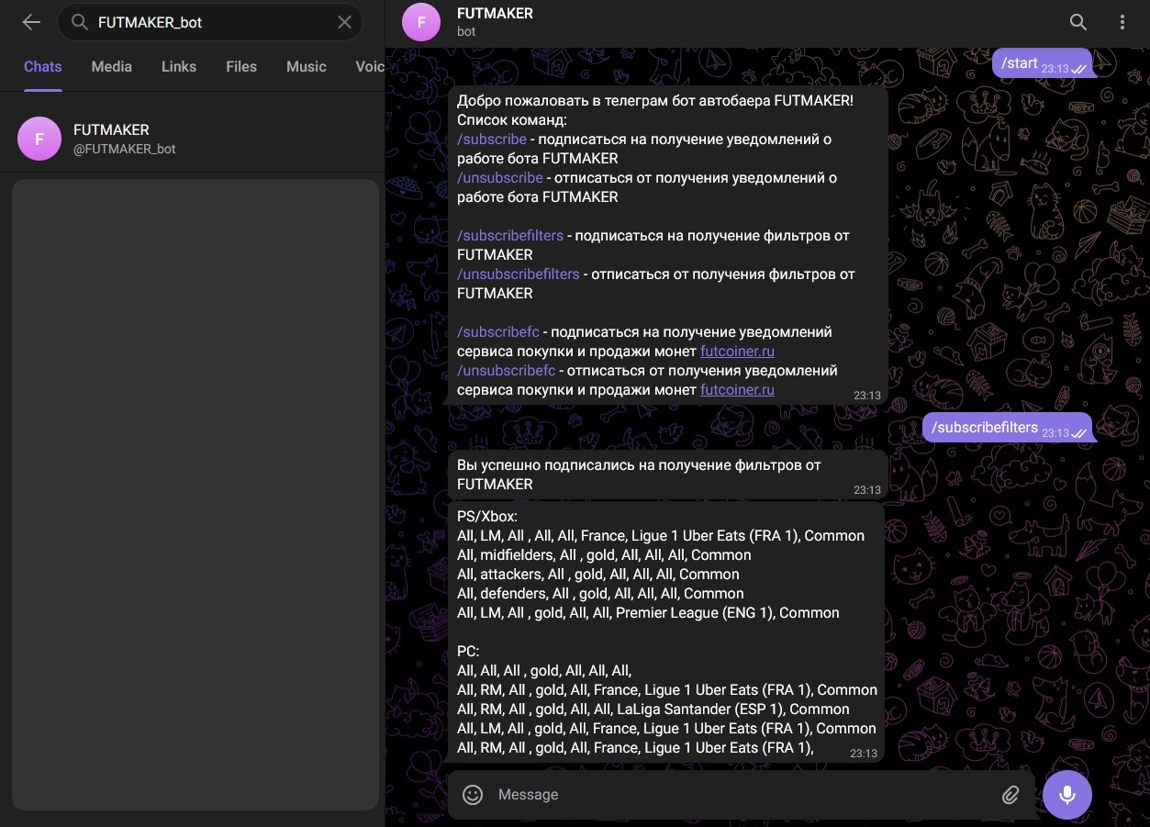Focus the Message input field
The width and height of the screenshot is (1150, 827).
[734, 795]
